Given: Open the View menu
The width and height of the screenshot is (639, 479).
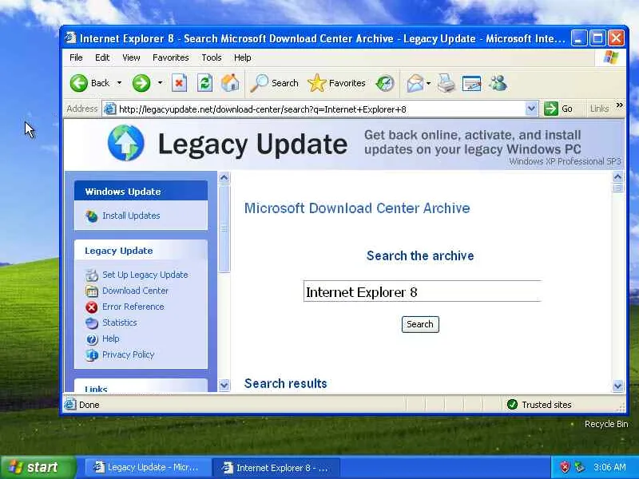Looking at the screenshot, I should coord(131,57).
